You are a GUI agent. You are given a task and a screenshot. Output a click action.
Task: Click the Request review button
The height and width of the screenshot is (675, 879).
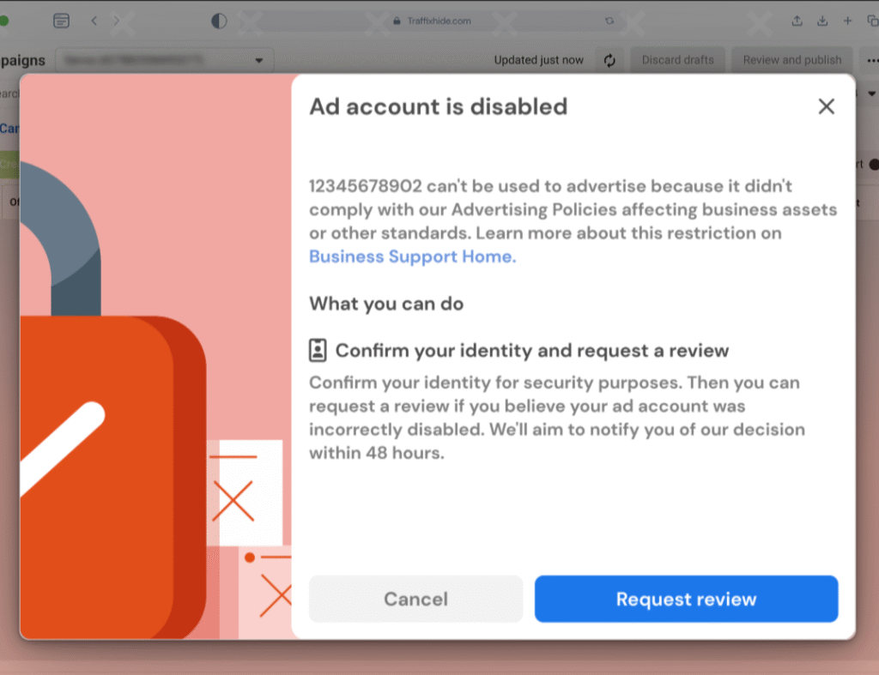(686, 599)
